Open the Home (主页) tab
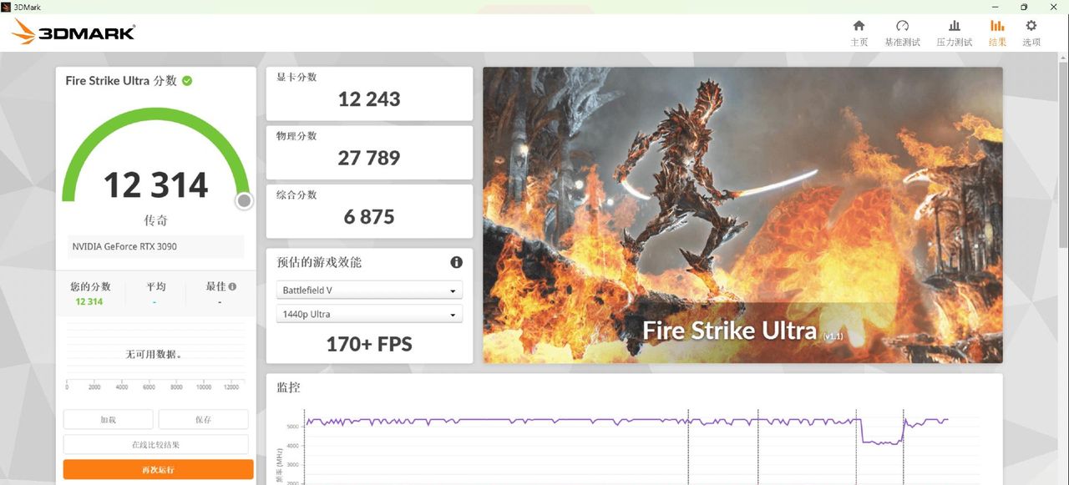The width and height of the screenshot is (1069, 485). coord(859,33)
